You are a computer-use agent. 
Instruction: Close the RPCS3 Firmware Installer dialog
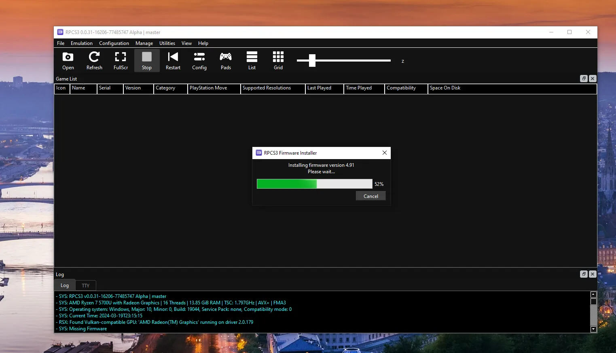385,153
